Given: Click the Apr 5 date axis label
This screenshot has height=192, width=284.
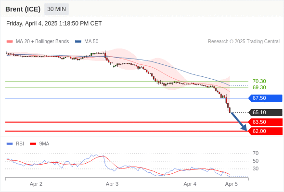Looking at the screenshot, I should (x=232, y=184).
